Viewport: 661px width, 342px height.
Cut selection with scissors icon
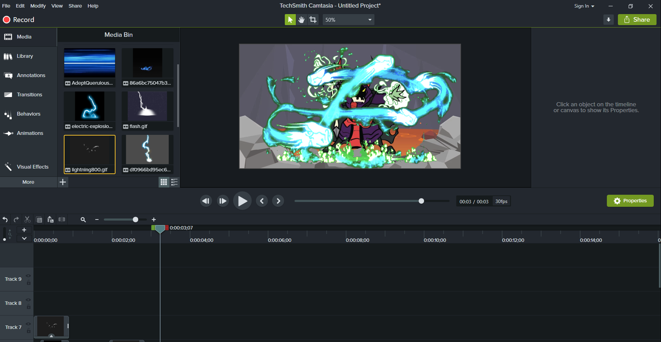(28, 220)
